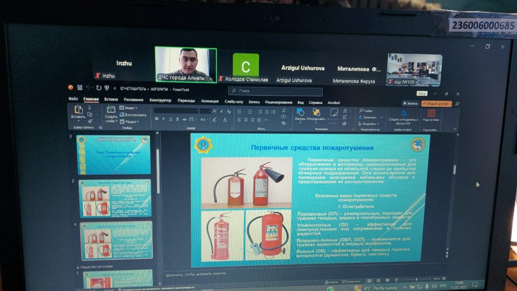Toggle the Record (Запись) button at top right

coord(411,103)
